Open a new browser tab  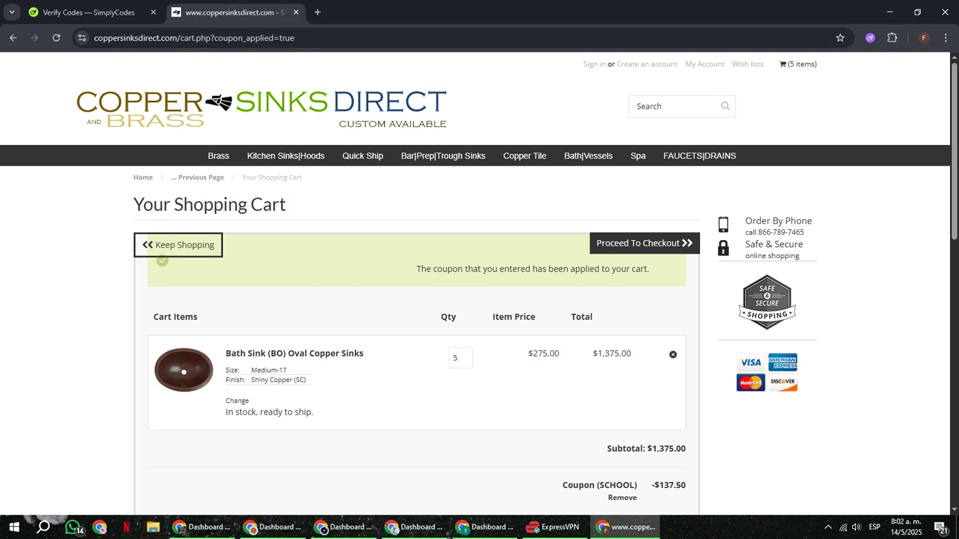tap(318, 12)
